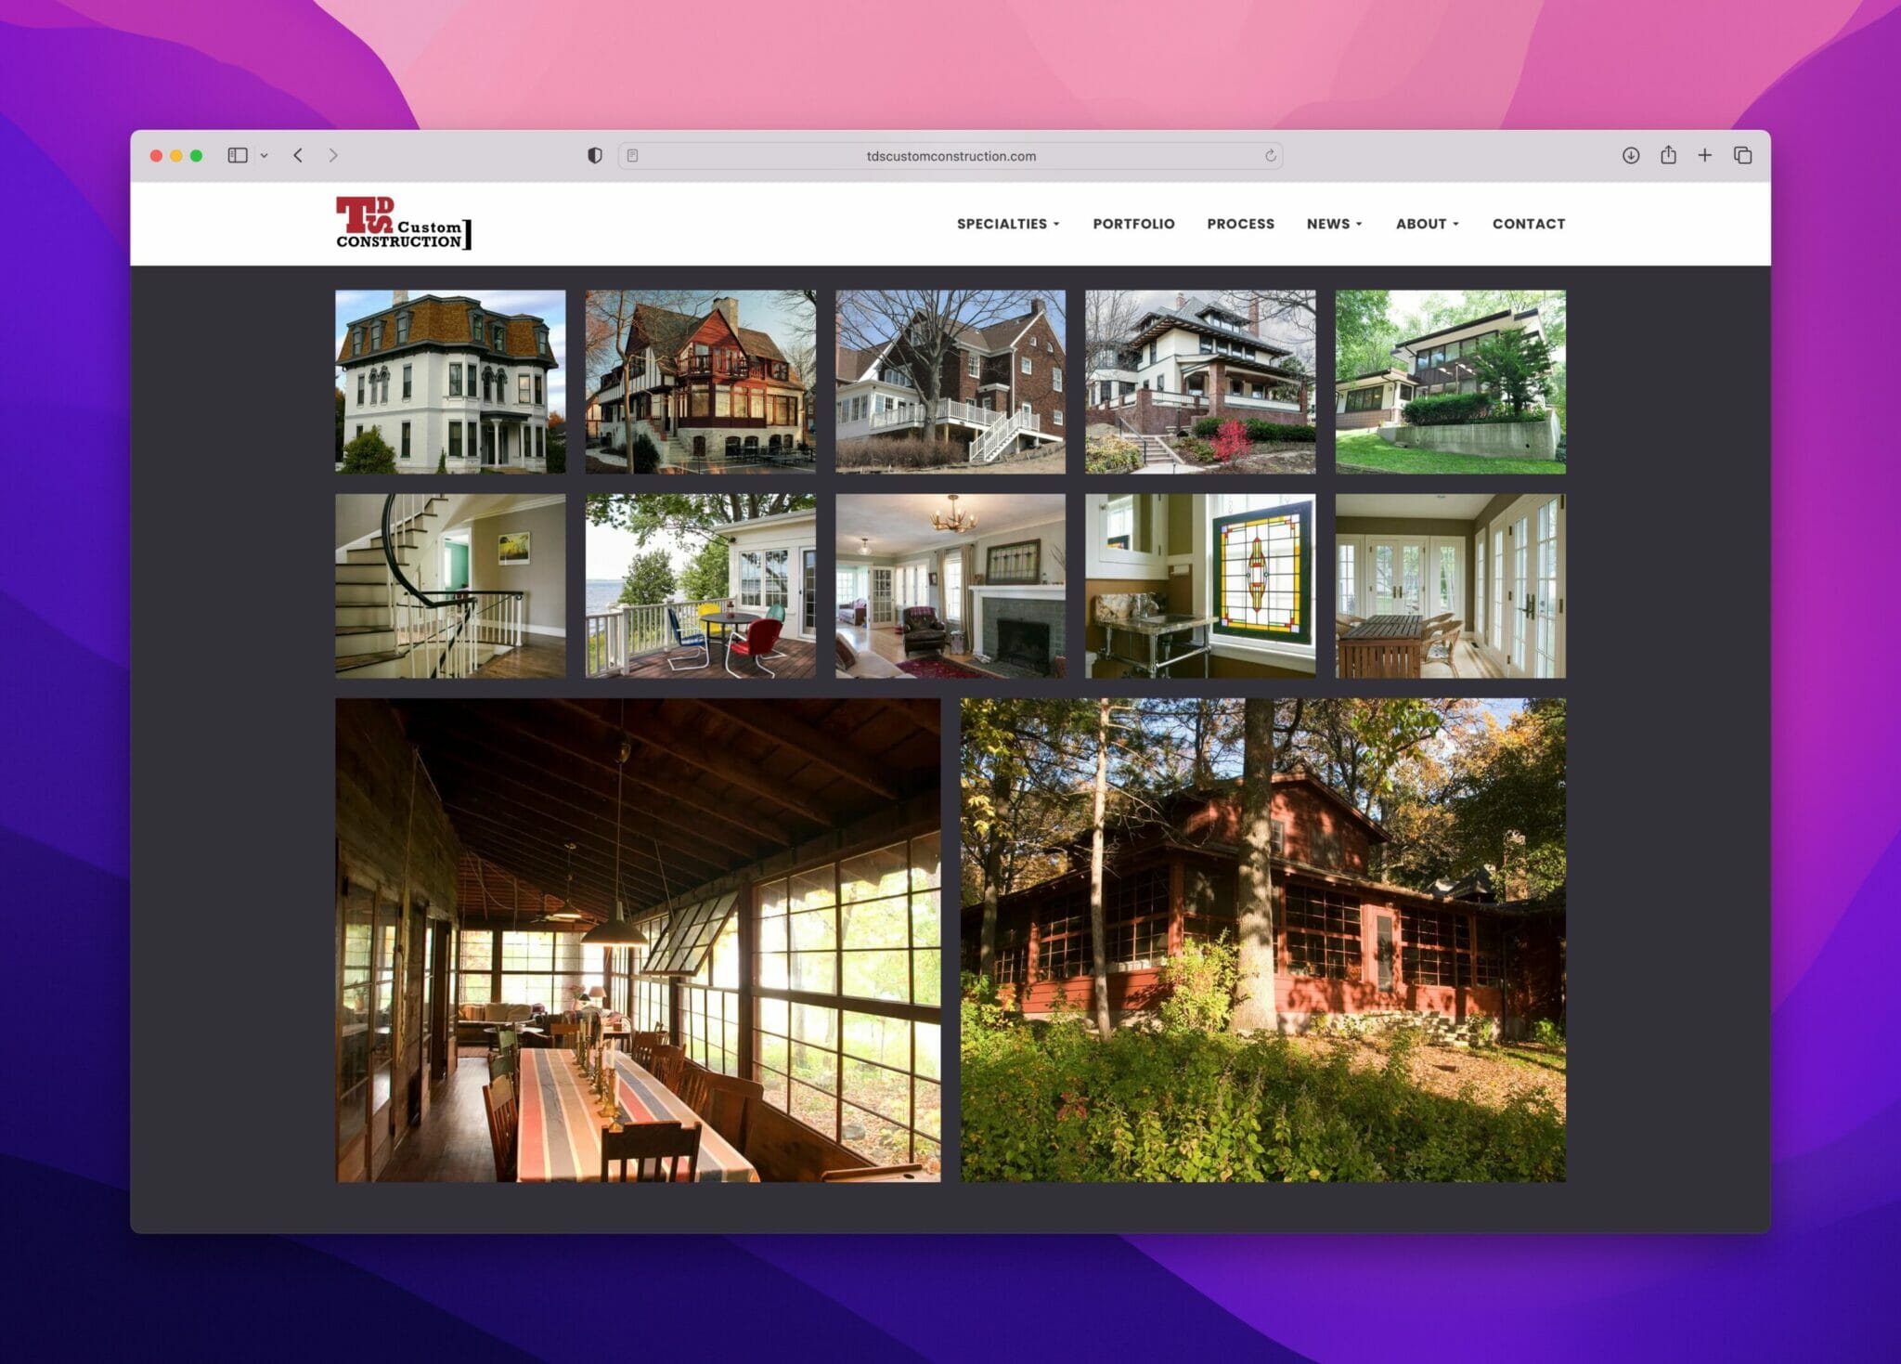The height and width of the screenshot is (1364, 1901).
Task: Open the privacy report shield icon
Action: click(x=595, y=155)
